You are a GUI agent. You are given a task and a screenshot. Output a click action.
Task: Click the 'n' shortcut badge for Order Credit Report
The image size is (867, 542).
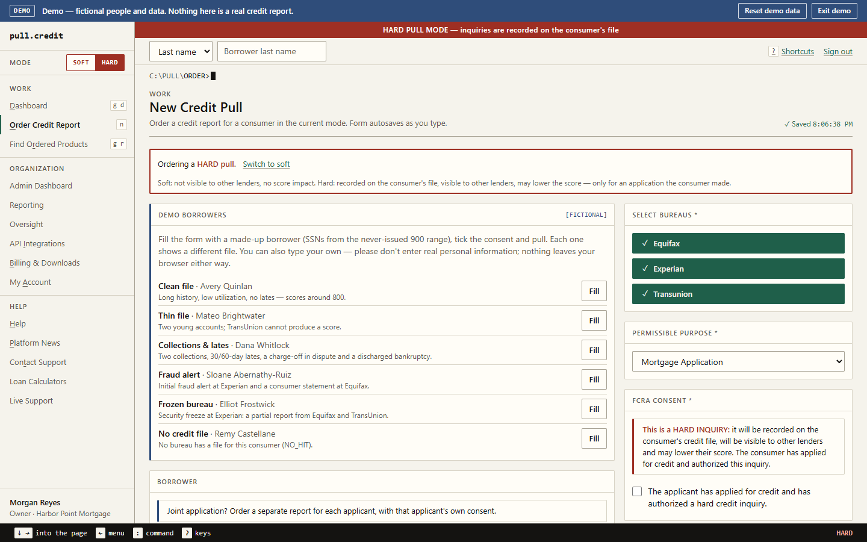click(122, 125)
